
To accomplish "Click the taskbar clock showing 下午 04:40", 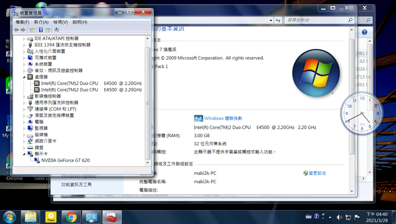I will 377,217.
